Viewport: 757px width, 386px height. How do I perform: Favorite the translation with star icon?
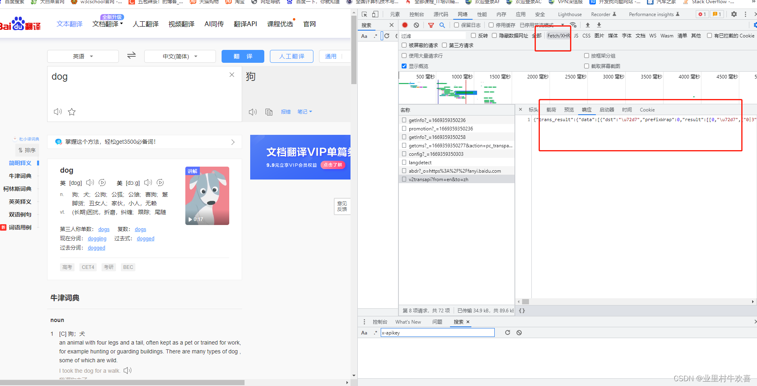(x=72, y=112)
